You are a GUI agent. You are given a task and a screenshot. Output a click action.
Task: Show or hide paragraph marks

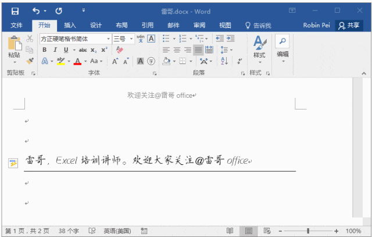point(239,61)
